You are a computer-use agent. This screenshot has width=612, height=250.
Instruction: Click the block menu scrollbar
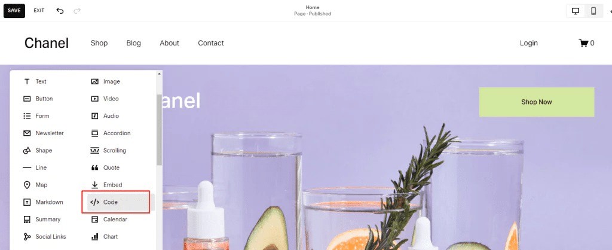(x=159, y=130)
